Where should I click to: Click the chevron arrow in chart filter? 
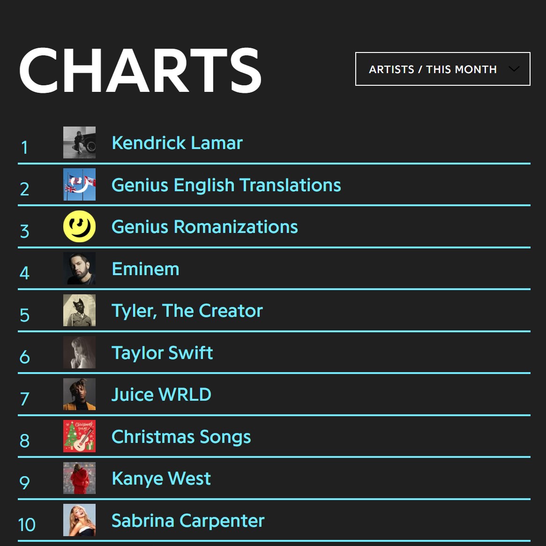pos(514,68)
